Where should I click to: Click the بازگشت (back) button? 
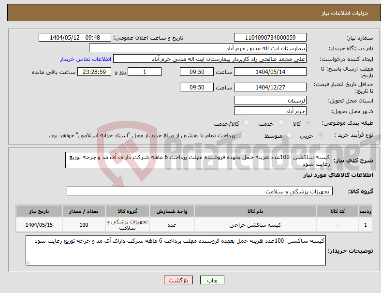[x=178, y=280]
